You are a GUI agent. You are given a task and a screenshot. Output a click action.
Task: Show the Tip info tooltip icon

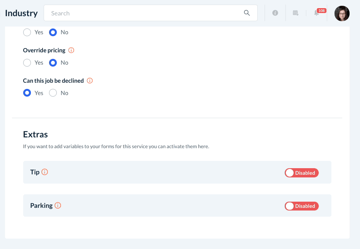[x=45, y=172]
